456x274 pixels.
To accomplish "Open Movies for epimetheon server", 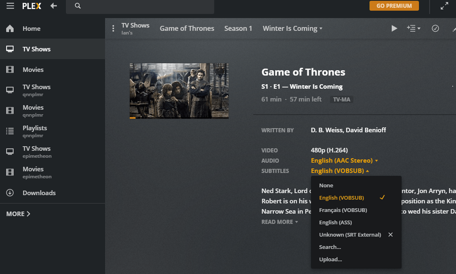I will (53, 172).
